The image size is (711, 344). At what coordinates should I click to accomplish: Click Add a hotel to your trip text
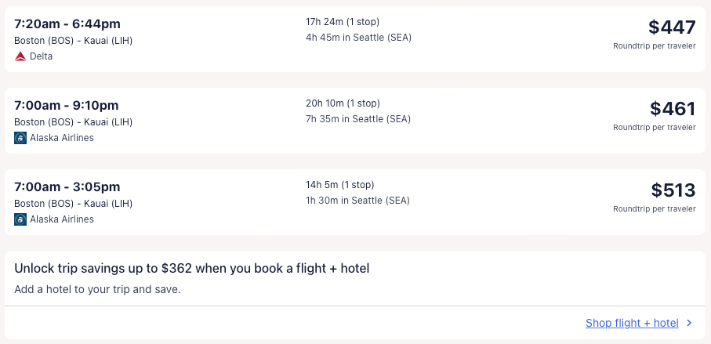97,289
